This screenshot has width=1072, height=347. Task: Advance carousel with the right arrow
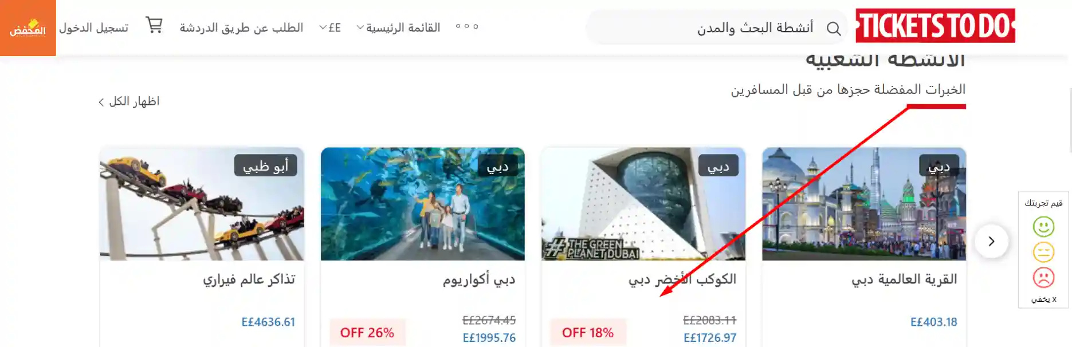[x=991, y=241]
